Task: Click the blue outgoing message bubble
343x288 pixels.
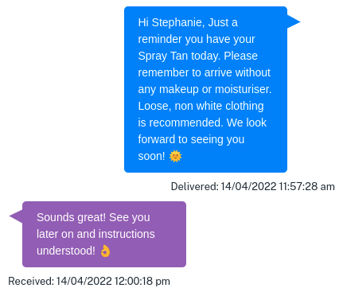Action: pos(205,89)
